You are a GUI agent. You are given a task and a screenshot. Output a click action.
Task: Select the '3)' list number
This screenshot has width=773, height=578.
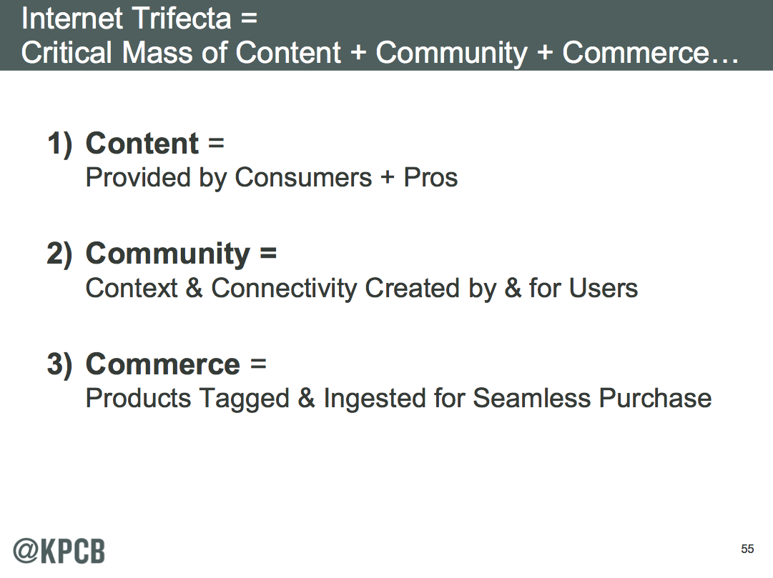pyautogui.click(x=59, y=364)
